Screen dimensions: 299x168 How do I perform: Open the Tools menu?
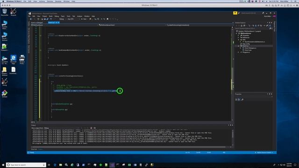[69, 16]
